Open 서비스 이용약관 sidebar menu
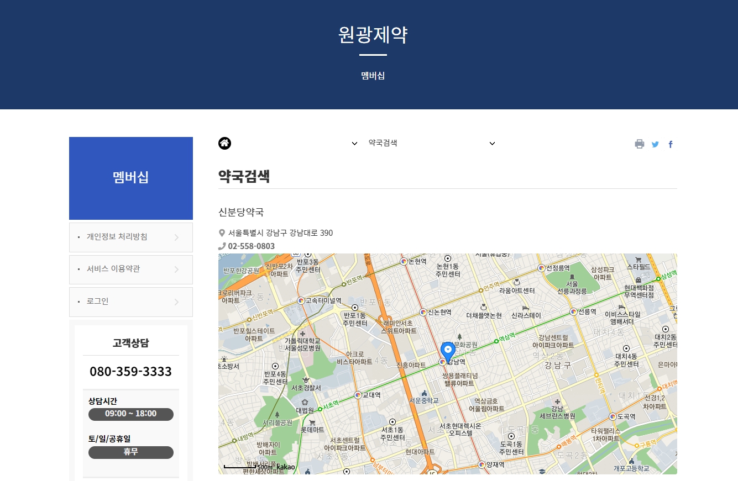 click(x=131, y=269)
